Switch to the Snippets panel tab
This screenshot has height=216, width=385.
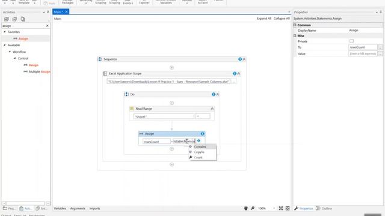[42, 209]
